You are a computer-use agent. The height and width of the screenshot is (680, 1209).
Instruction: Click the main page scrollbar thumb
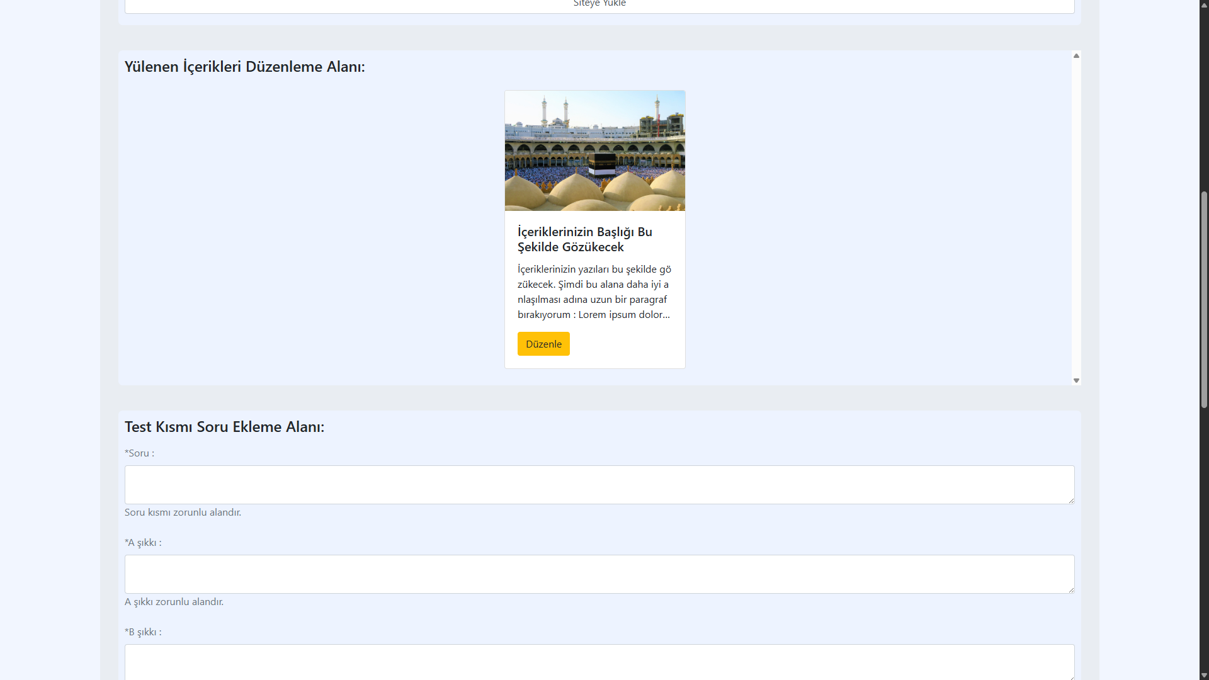click(1204, 299)
